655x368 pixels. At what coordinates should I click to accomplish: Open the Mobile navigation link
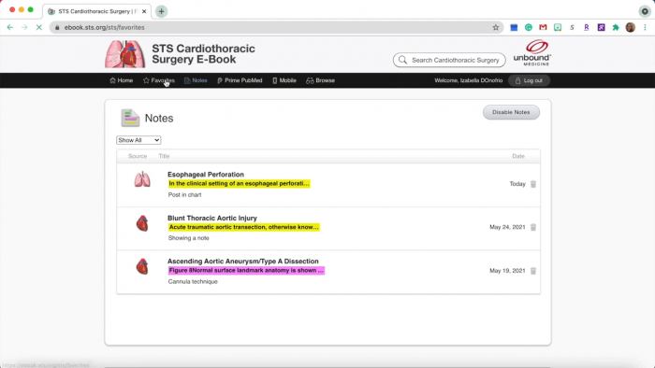284,80
